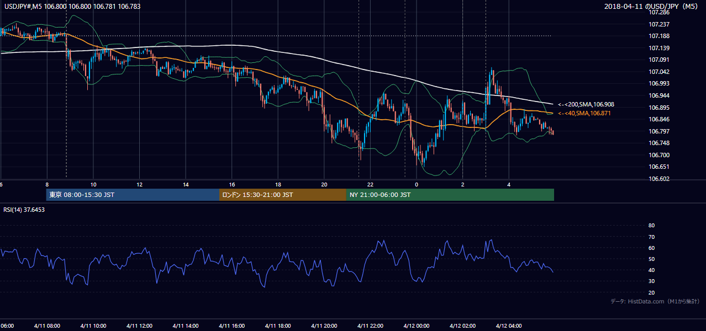Click price axis value 107.188

658,36
